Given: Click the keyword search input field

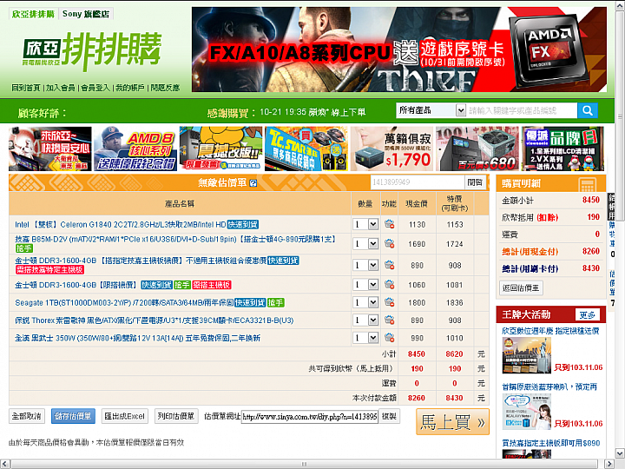Looking at the screenshot, I should click(522, 110).
